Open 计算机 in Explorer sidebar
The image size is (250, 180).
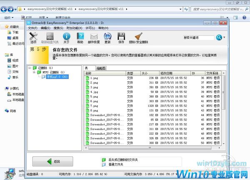pyautogui.click(x=12, y=88)
